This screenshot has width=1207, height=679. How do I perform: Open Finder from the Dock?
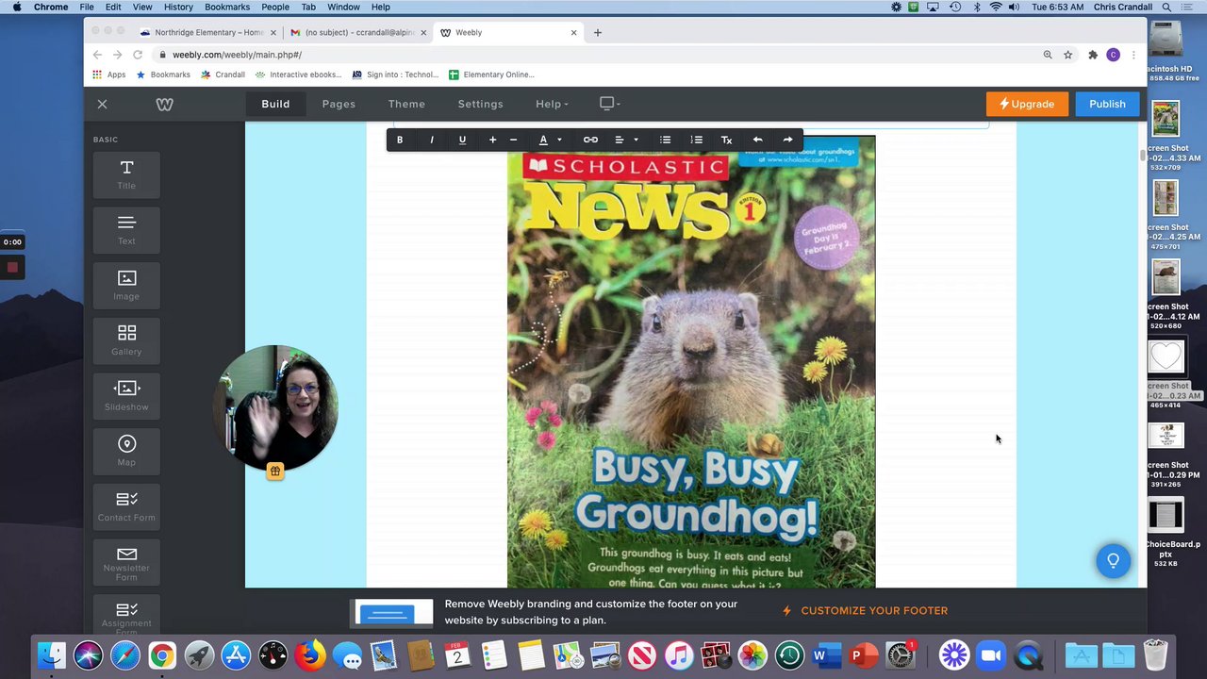[52, 654]
